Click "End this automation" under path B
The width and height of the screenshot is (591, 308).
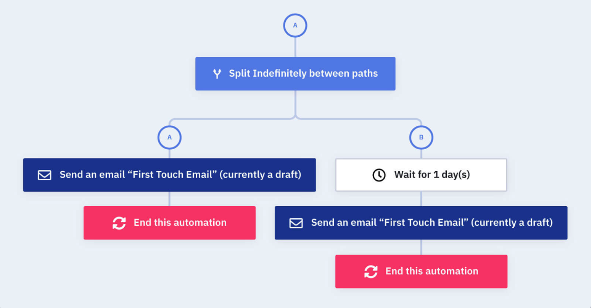click(432, 272)
